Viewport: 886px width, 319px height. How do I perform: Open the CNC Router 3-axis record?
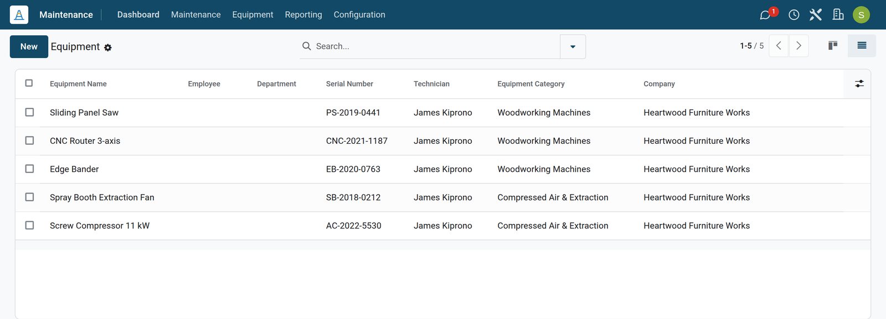pyautogui.click(x=85, y=141)
